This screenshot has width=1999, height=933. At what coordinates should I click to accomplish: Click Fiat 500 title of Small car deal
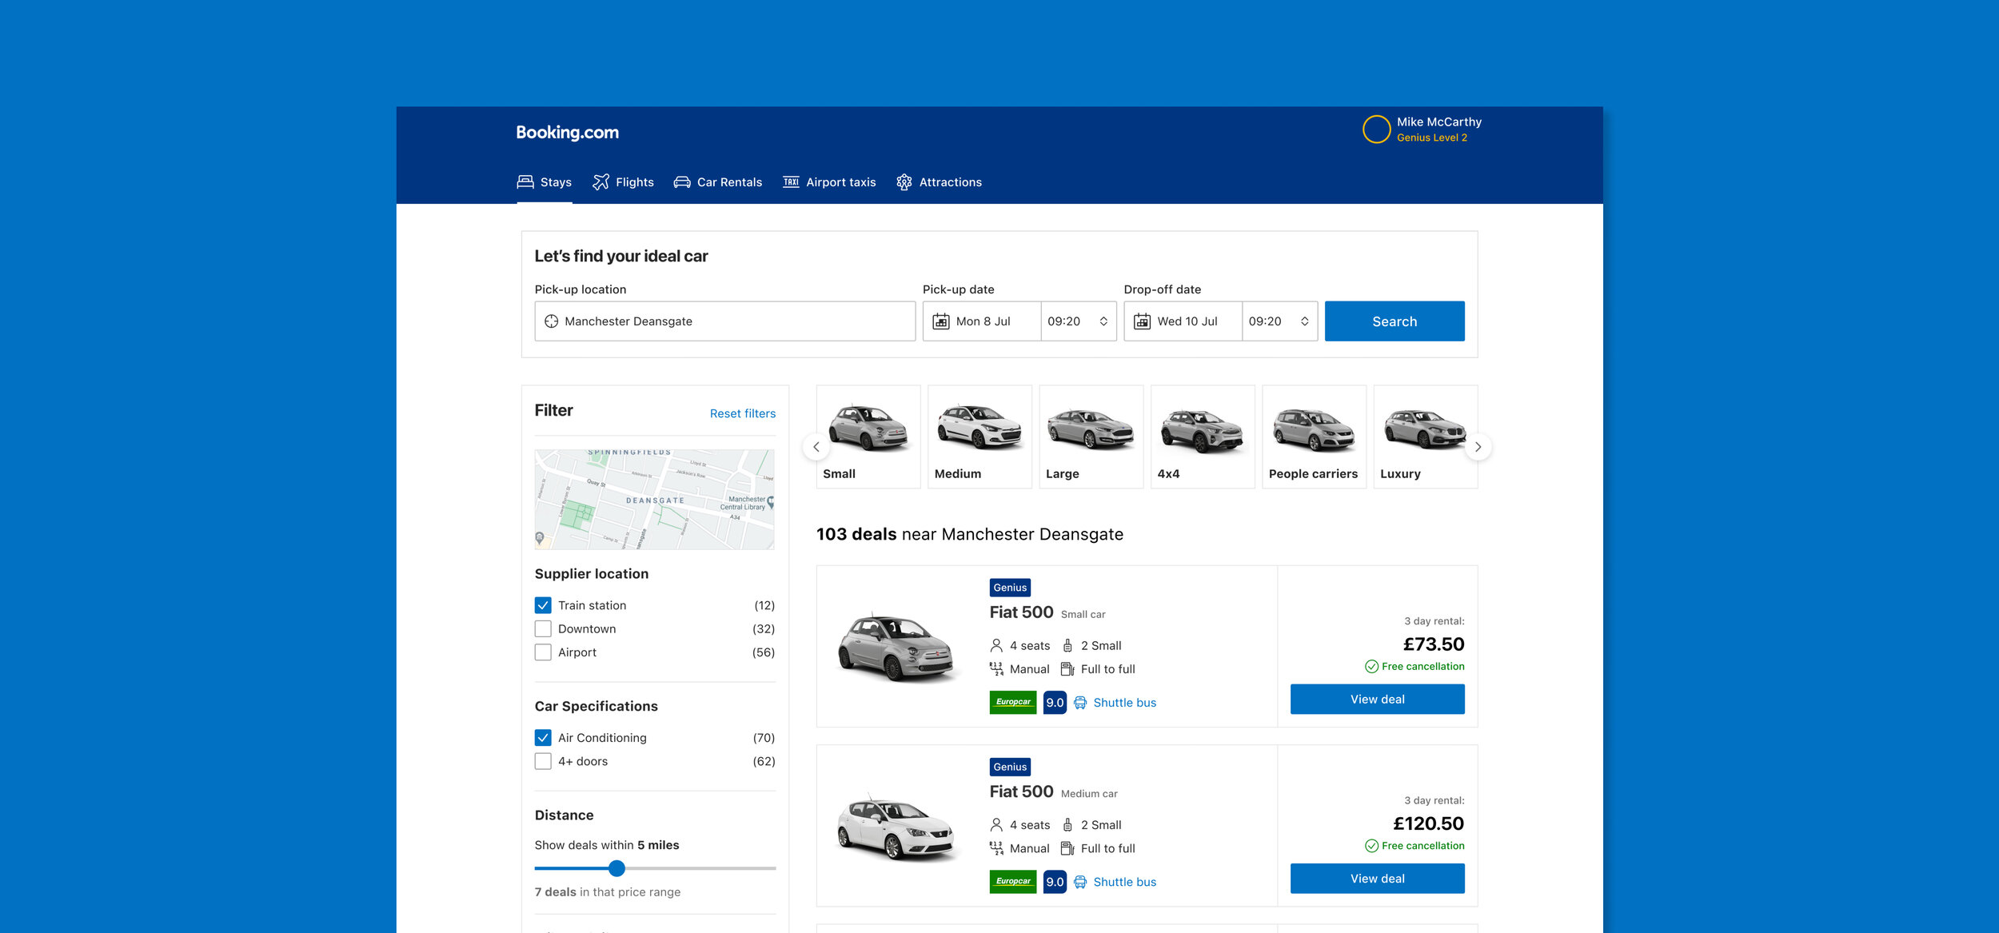pyautogui.click(x=1021, y=612)
